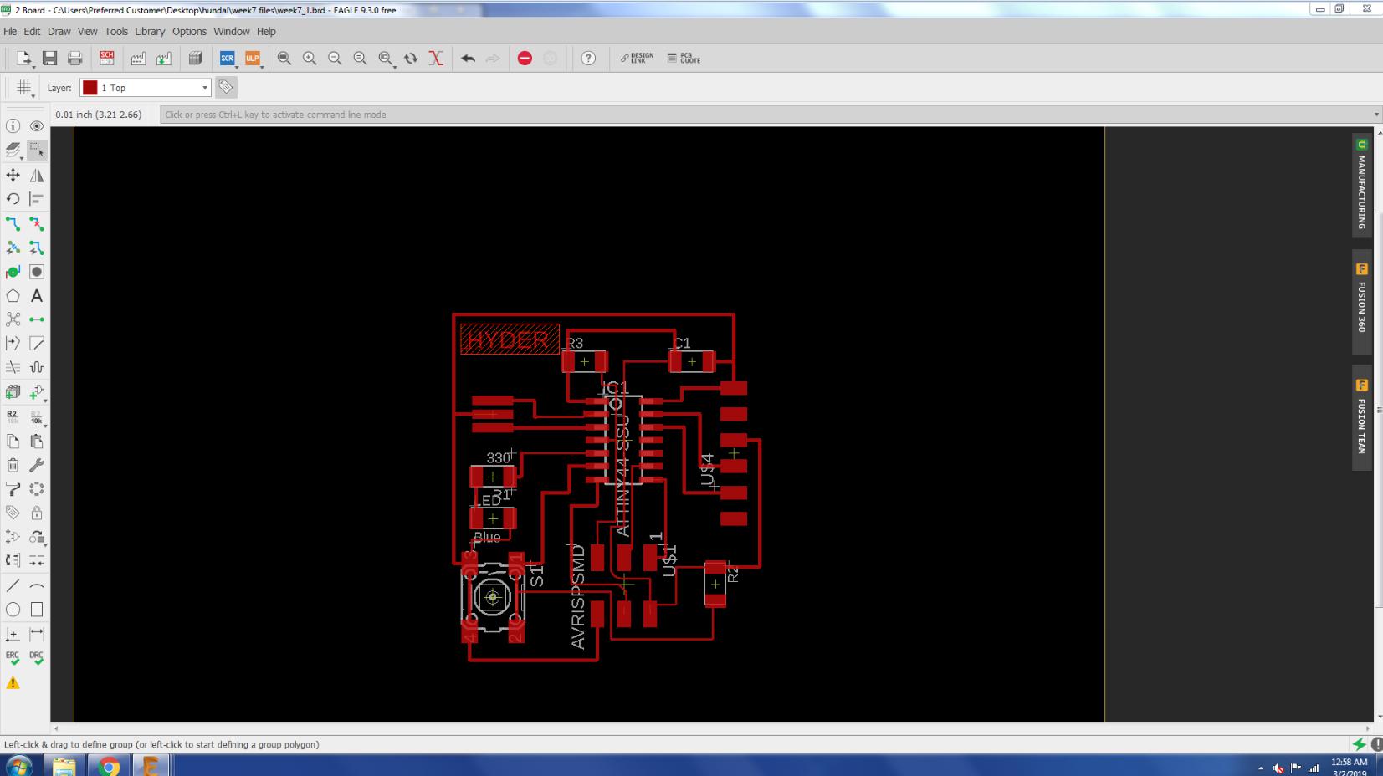Viewport: 1383px width, 776px height.
Task: Open the Library menu
Action: [150, 32]
